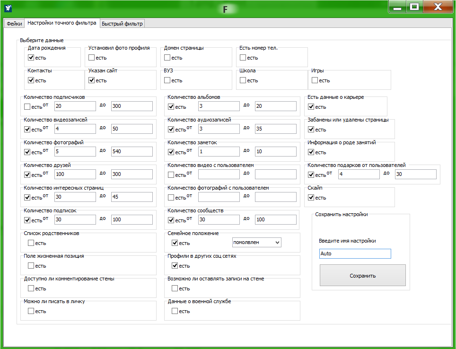
Task: Click the settings name field containing Auto
Action: click(355, 253)
